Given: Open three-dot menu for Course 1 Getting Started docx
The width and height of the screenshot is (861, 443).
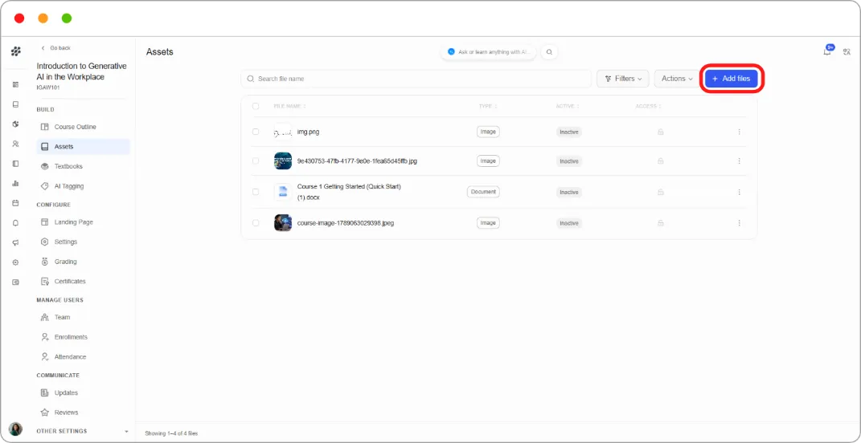Looking at the screenshot, I should 739,193.
